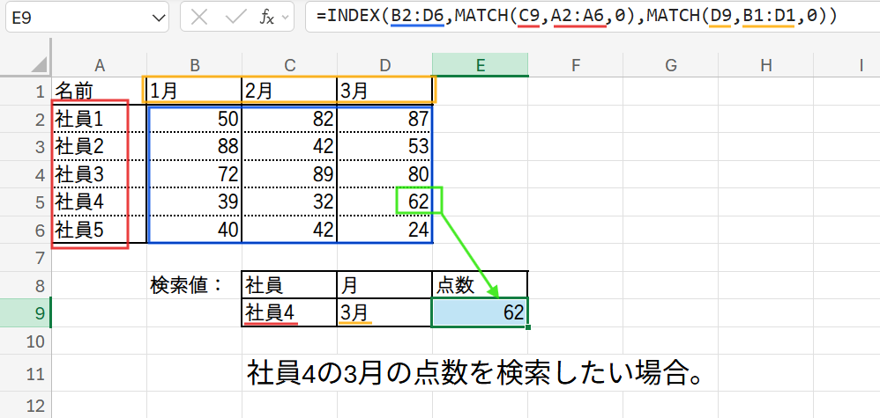Click search value 社員4 in cell C9
The image size is (880, 418).
pos(289,312)
